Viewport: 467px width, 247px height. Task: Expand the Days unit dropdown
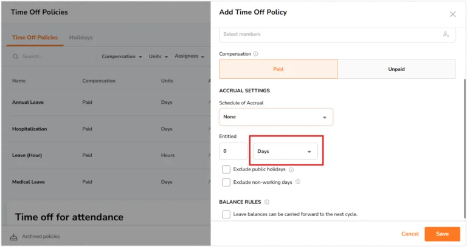(x=285, y=151)
